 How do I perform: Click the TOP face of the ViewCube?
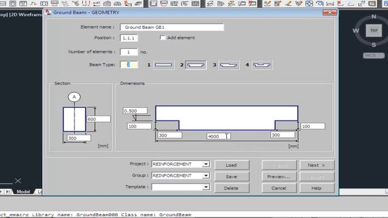373,31
